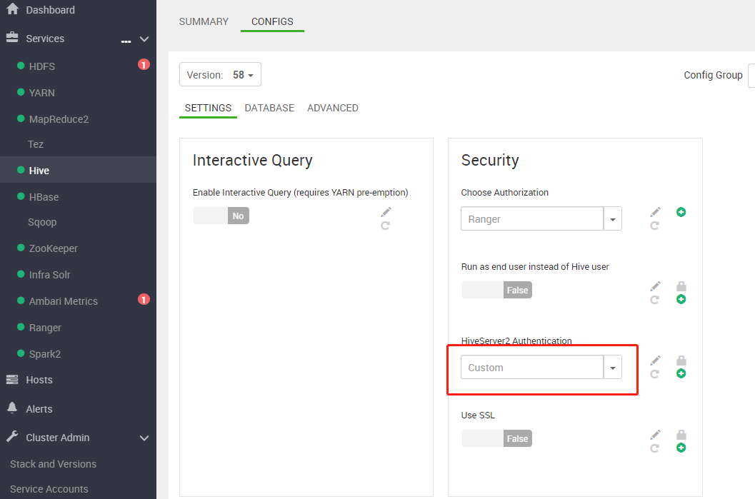The width and height of the screenshot is (755, 499).
Task: Open the Services three-dots actions menu
Action: coord(126,41)
